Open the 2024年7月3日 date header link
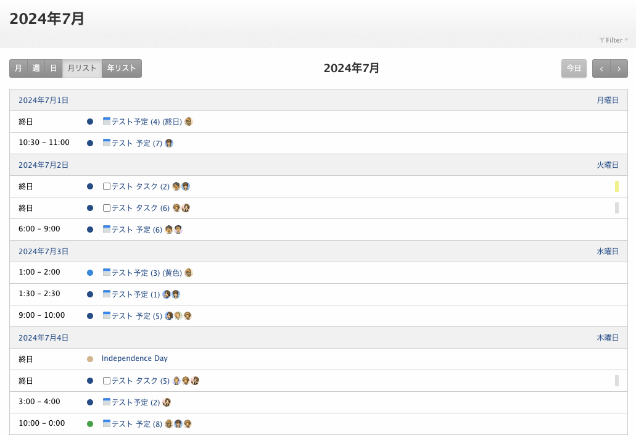The height and width of the screenshot is (435, 636). pos(43,252)
